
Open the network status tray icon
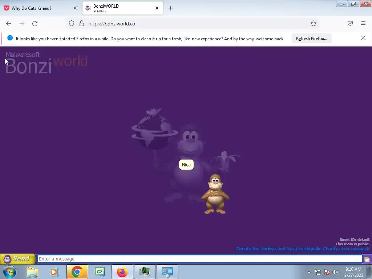[x=318, y=272]
